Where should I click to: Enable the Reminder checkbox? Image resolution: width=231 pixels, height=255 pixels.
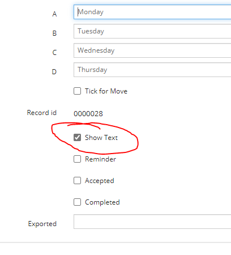click(77, 159)
